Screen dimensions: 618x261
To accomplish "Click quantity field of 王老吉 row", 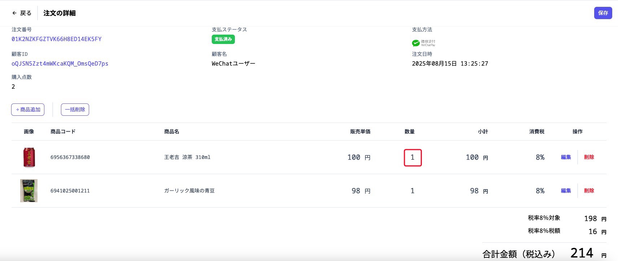I will (x=413, y=158).
